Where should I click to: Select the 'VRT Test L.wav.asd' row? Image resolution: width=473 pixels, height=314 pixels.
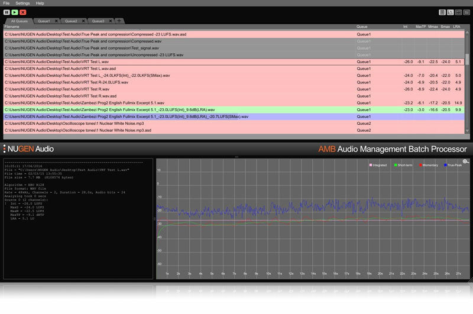[x=234, y=69]
